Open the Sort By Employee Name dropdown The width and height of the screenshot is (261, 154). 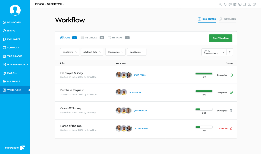(214, 52)
